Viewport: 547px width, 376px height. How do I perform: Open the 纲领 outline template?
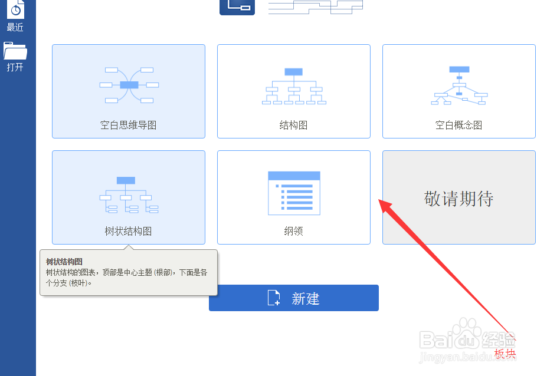pos(293,197)
